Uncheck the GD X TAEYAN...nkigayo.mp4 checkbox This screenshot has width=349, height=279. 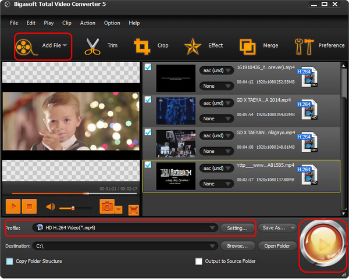(x=148, y=132)
